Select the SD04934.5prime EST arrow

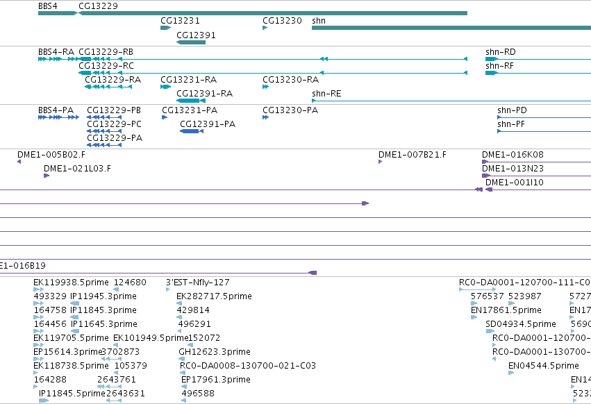490,331
